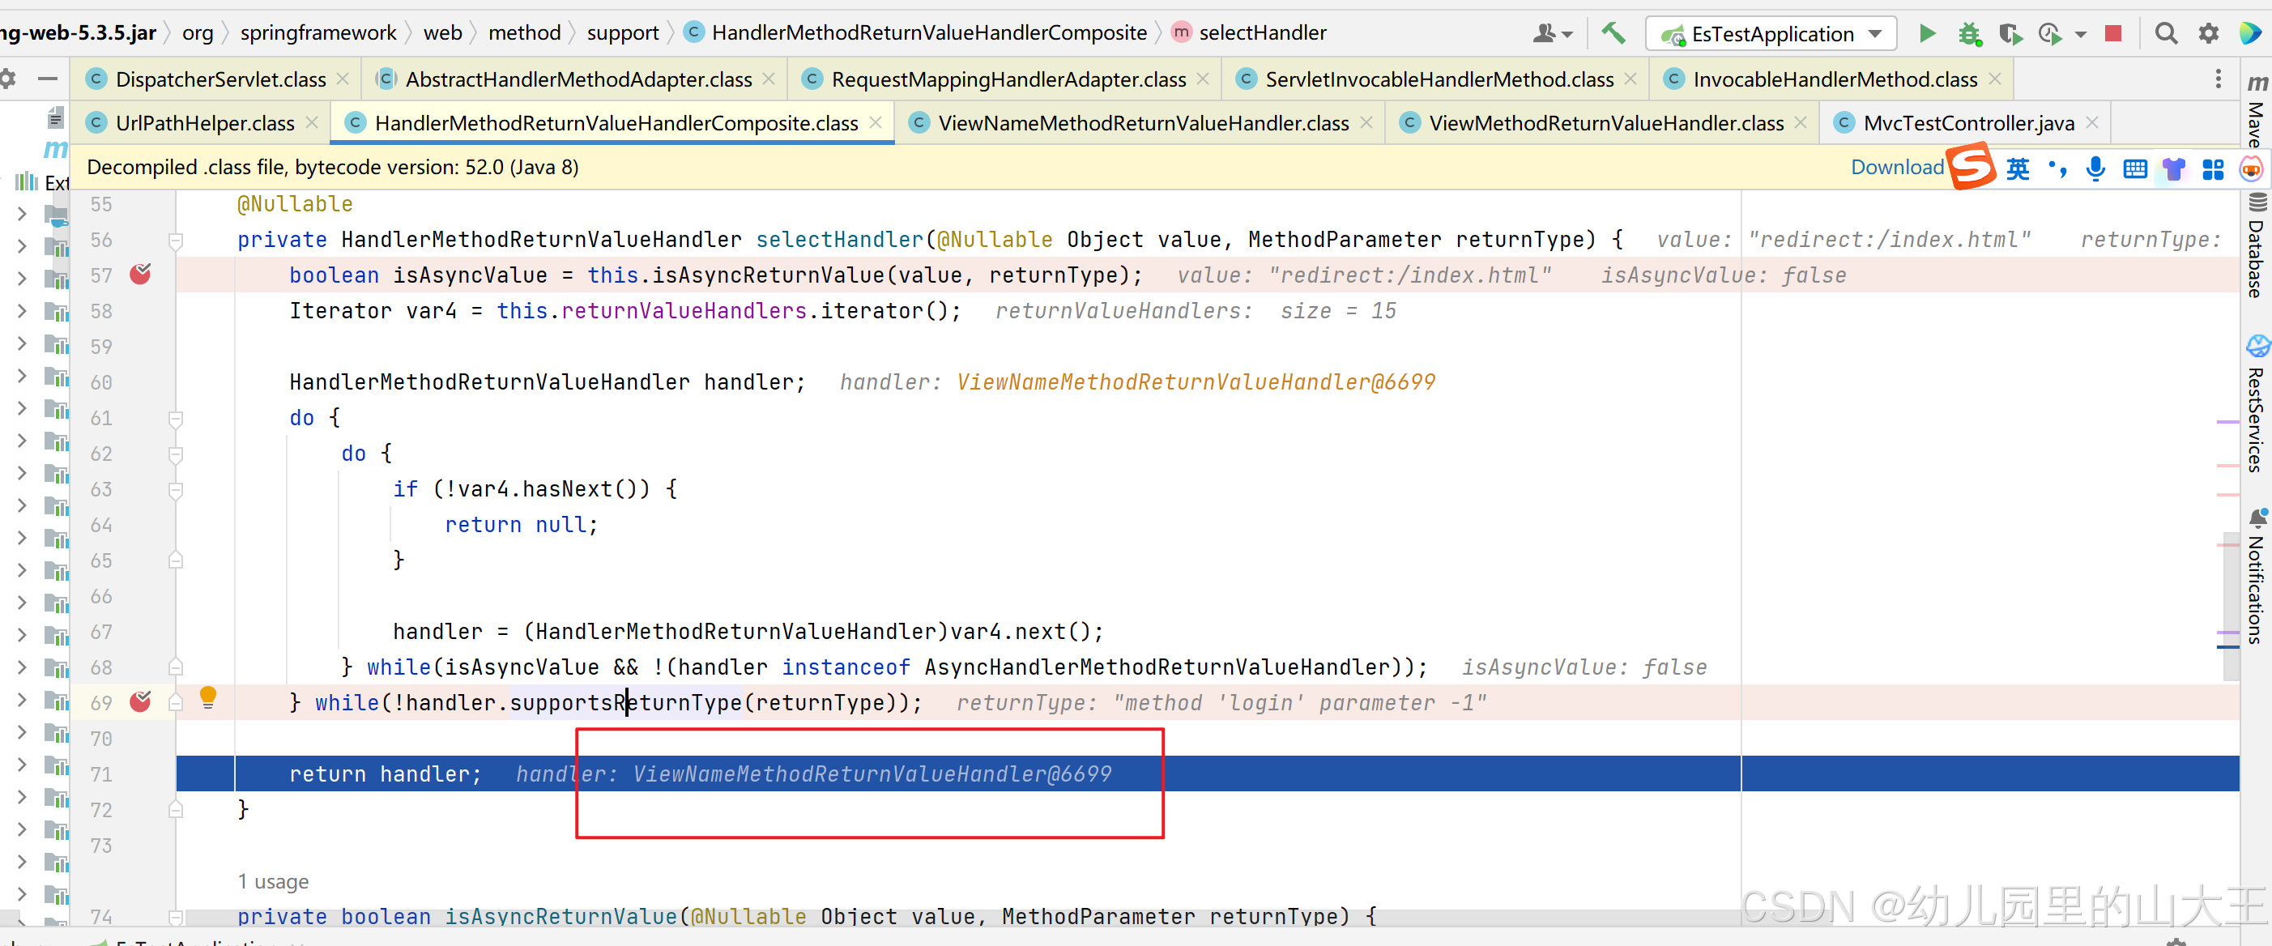Activate Sogou voice input microphone
This screenshot has height=946, width=2272.
pos(2095,168)
